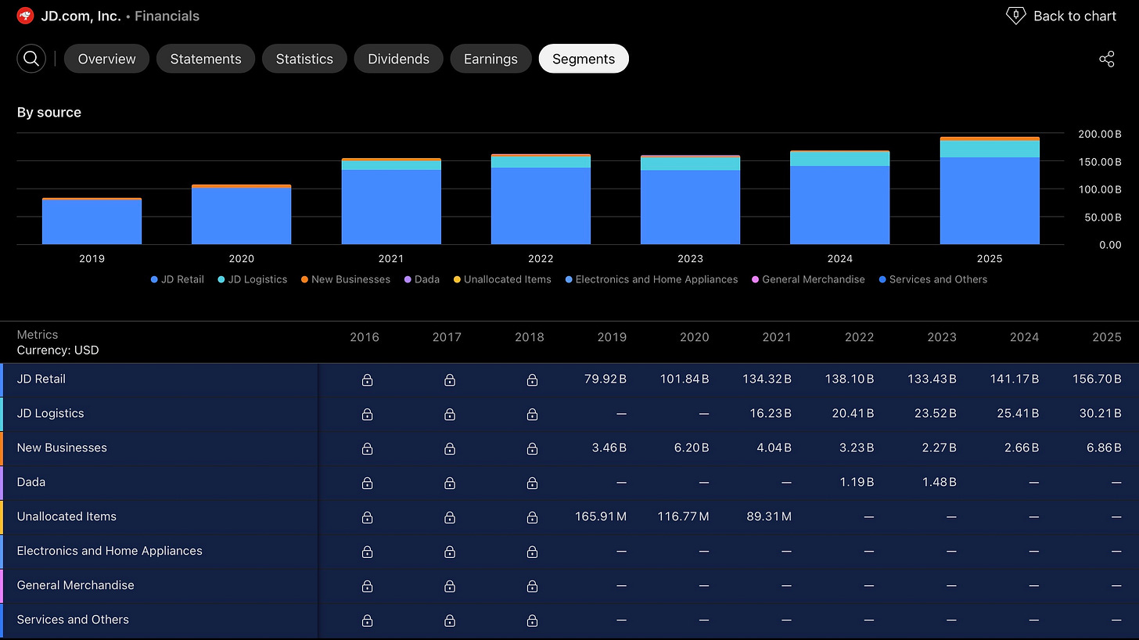Click the 2025 bar in the chart
Image resolution: width=1139 pixels, height=640 pixels.
(x=990, y=190)
